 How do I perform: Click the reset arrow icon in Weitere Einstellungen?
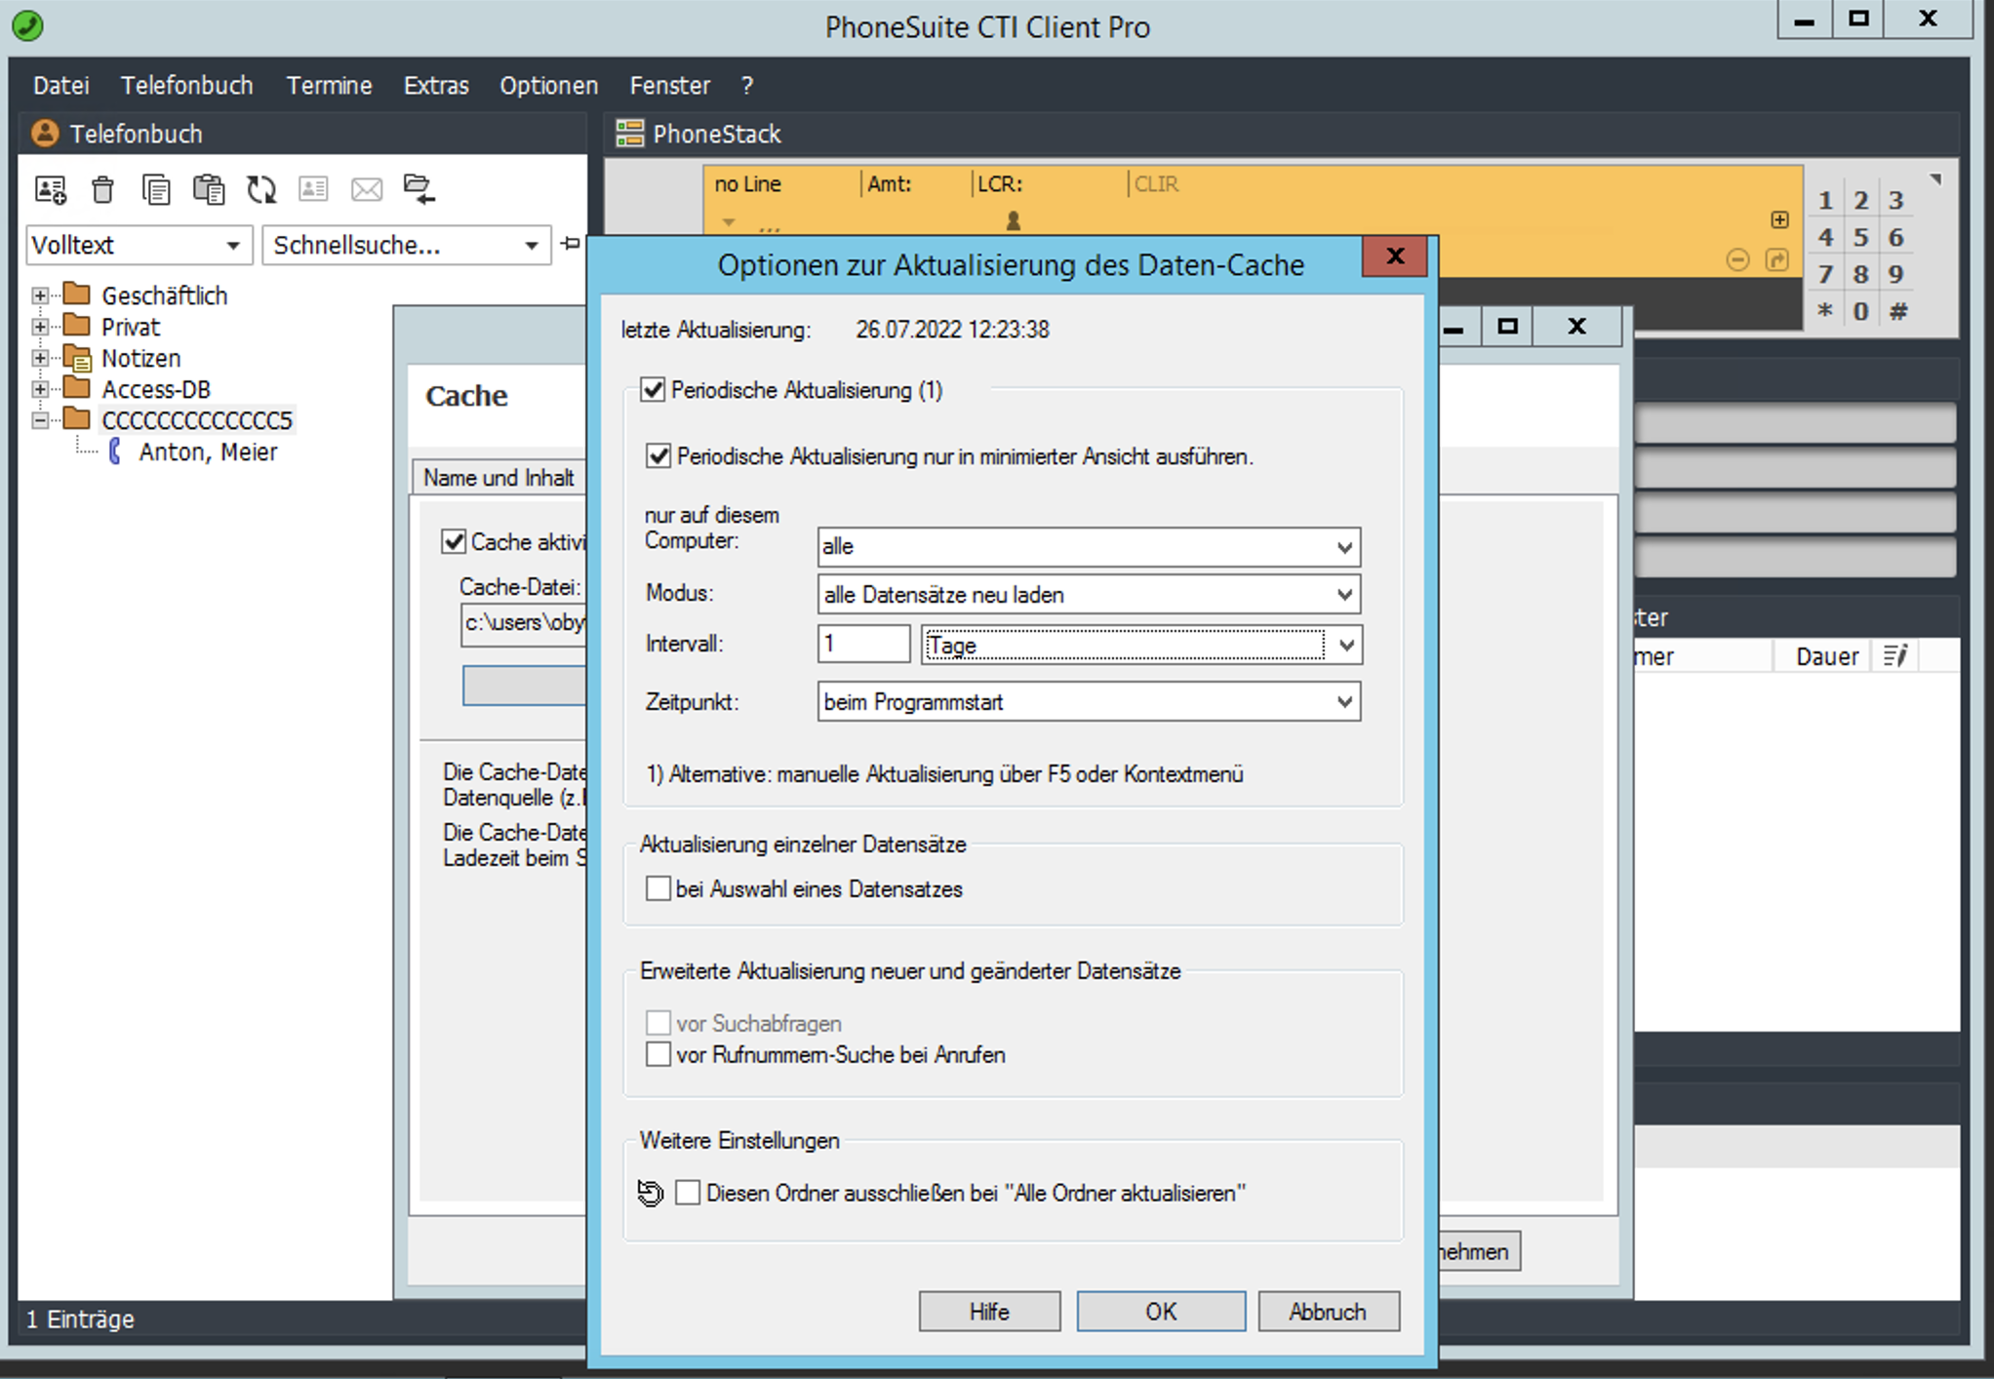point(651,1193)
